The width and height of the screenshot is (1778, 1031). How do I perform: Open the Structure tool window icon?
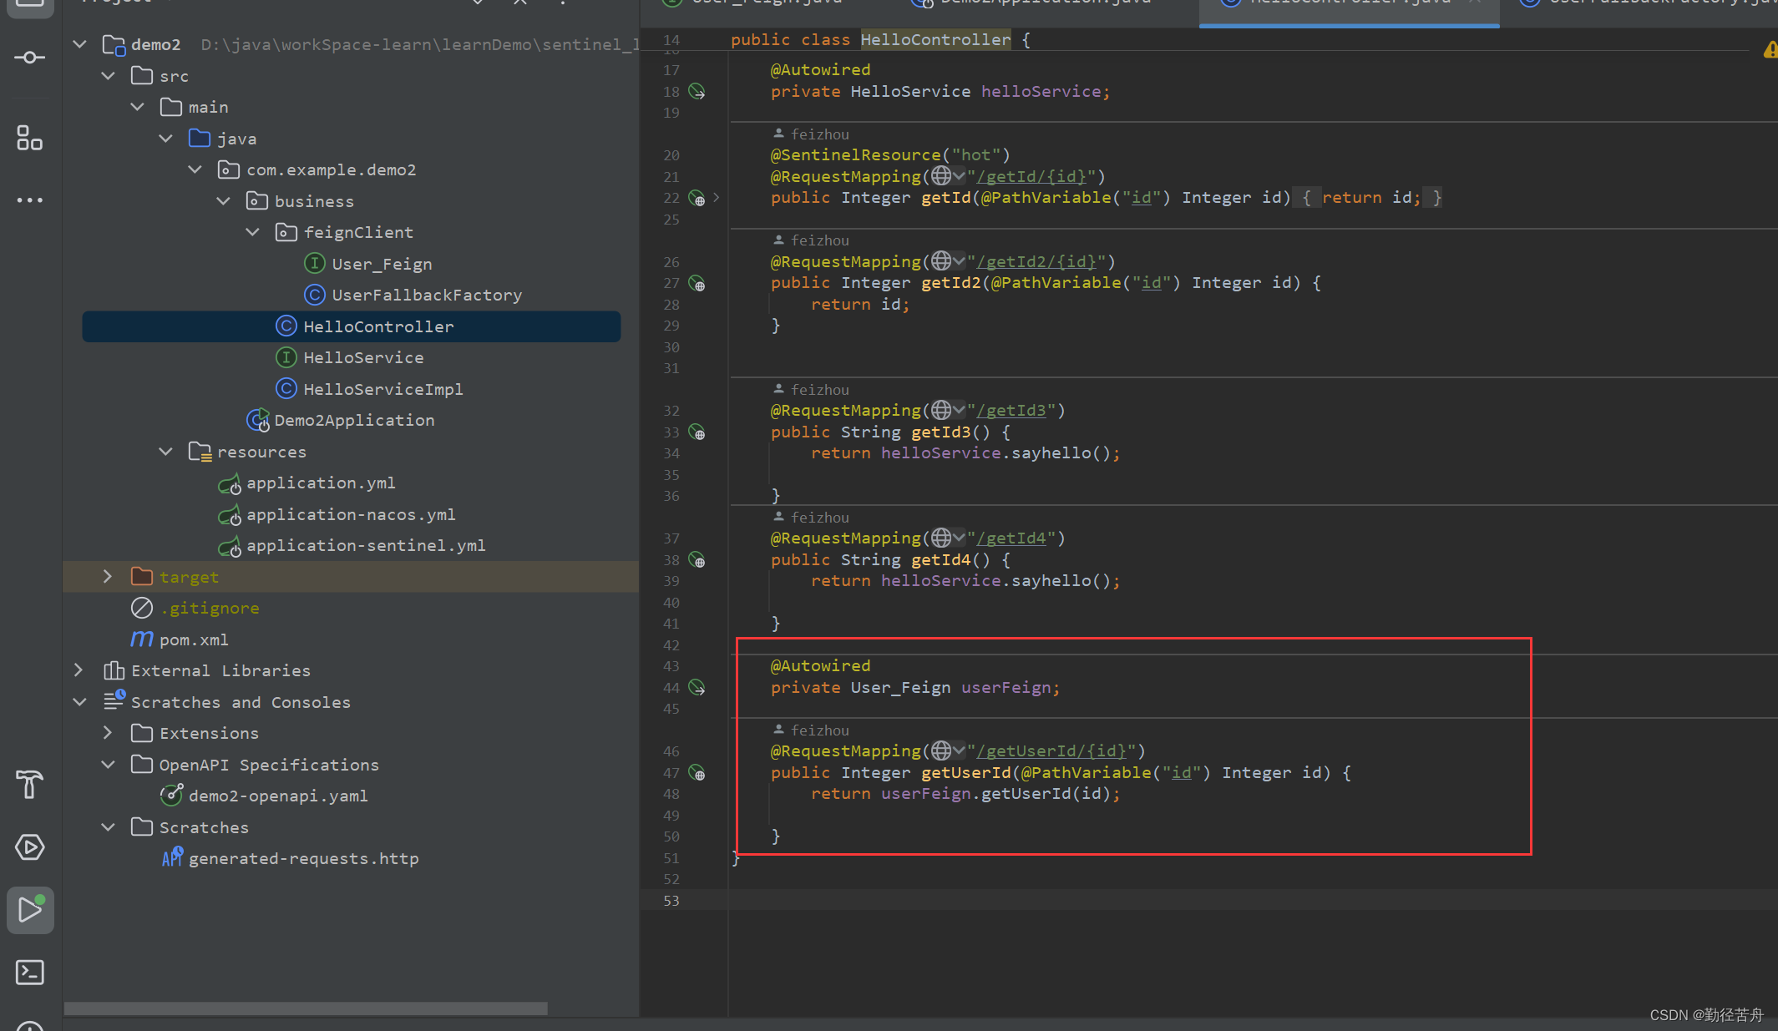click(30, 138)
